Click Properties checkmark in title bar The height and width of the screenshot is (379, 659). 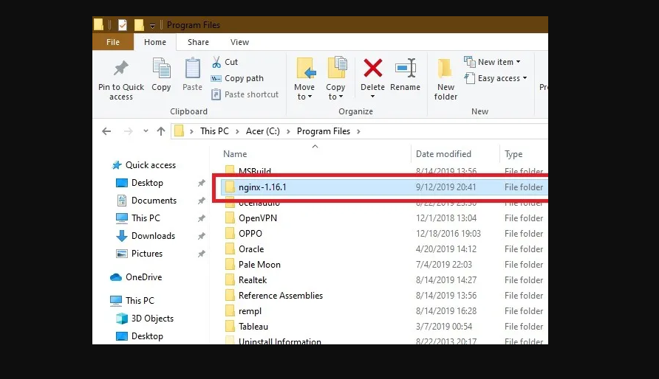coord(123,25)
